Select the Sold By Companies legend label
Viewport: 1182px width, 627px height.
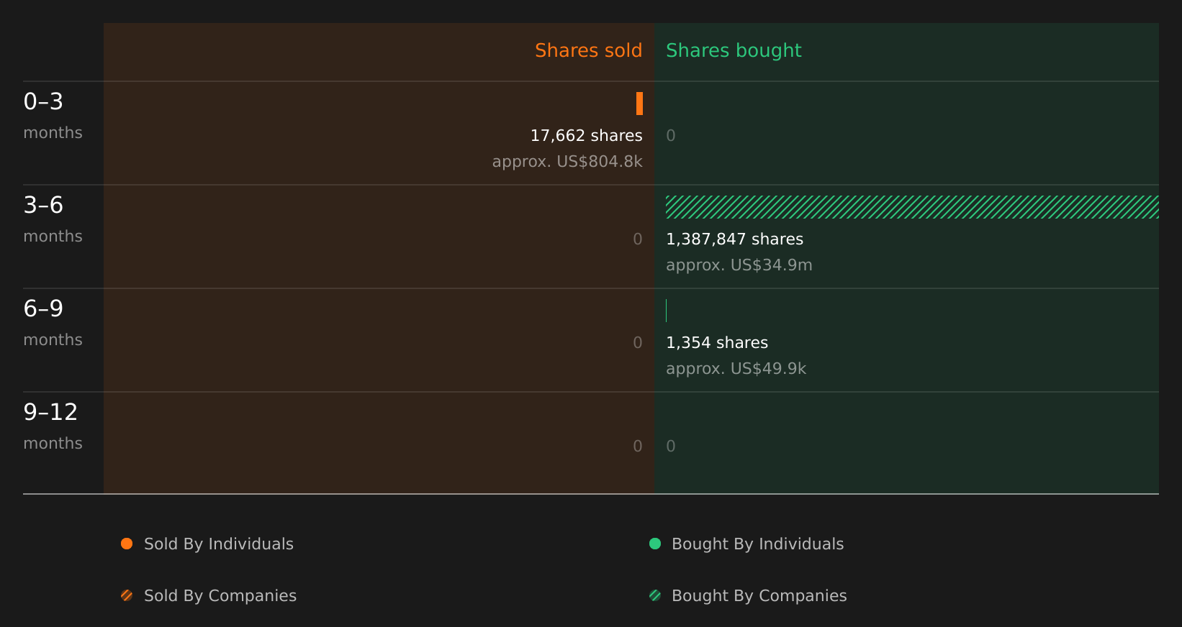point(220,596)
